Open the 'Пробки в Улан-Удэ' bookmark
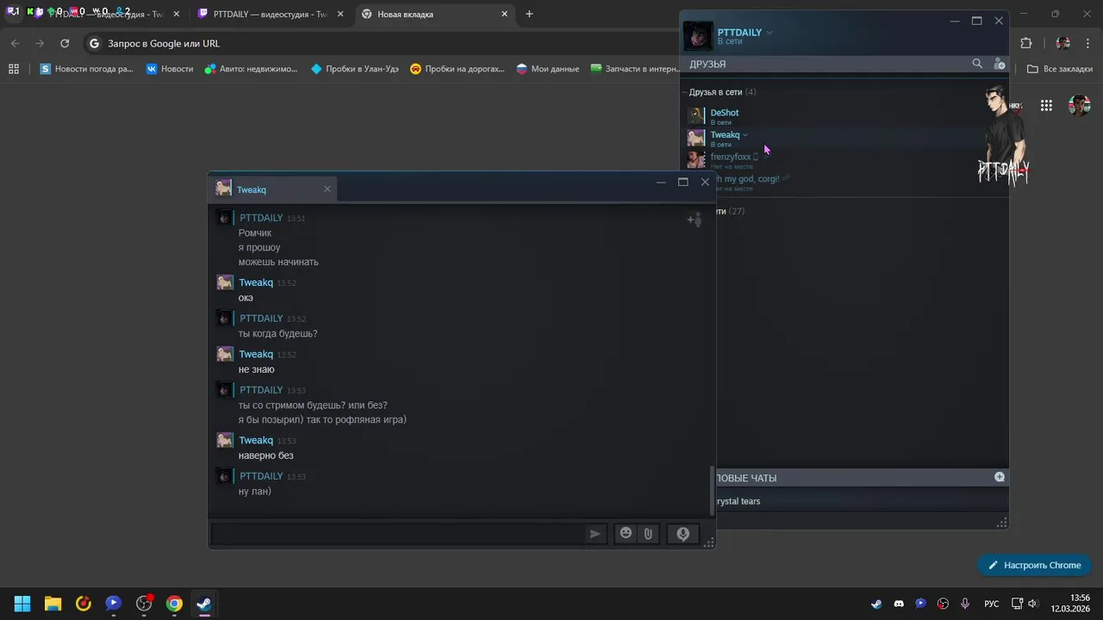This screenshot has height=620, width=1103. (355, 69)
